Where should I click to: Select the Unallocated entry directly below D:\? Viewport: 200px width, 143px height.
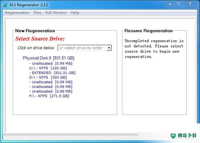51,82
